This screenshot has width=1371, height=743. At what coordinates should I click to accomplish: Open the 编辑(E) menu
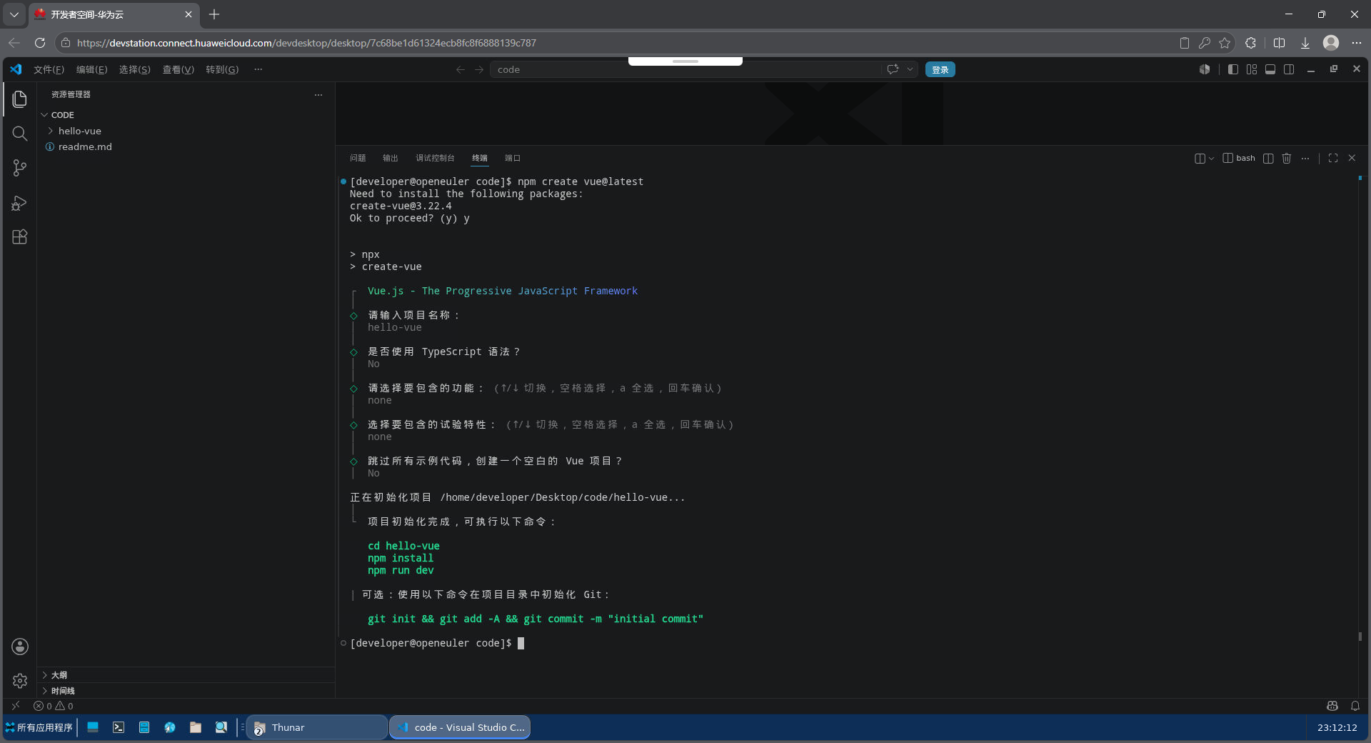(x=91, y=69)
